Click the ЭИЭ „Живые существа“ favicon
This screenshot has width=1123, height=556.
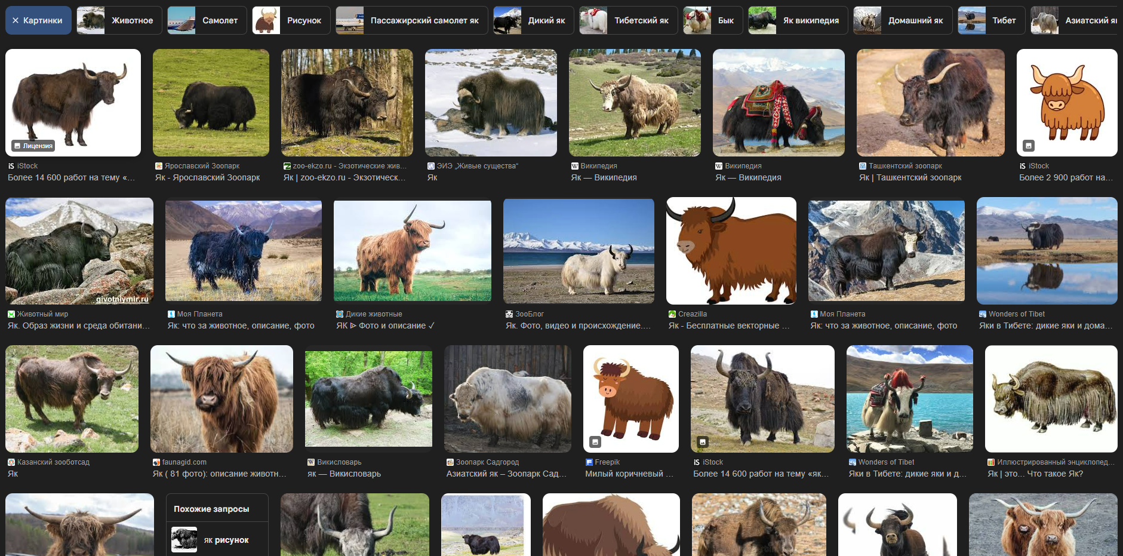[x=431, y=166]
